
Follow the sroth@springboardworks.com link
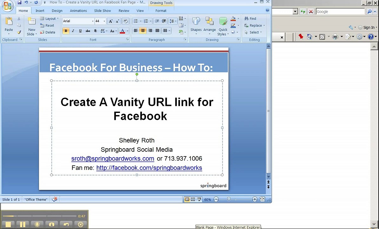pos(113,159)
